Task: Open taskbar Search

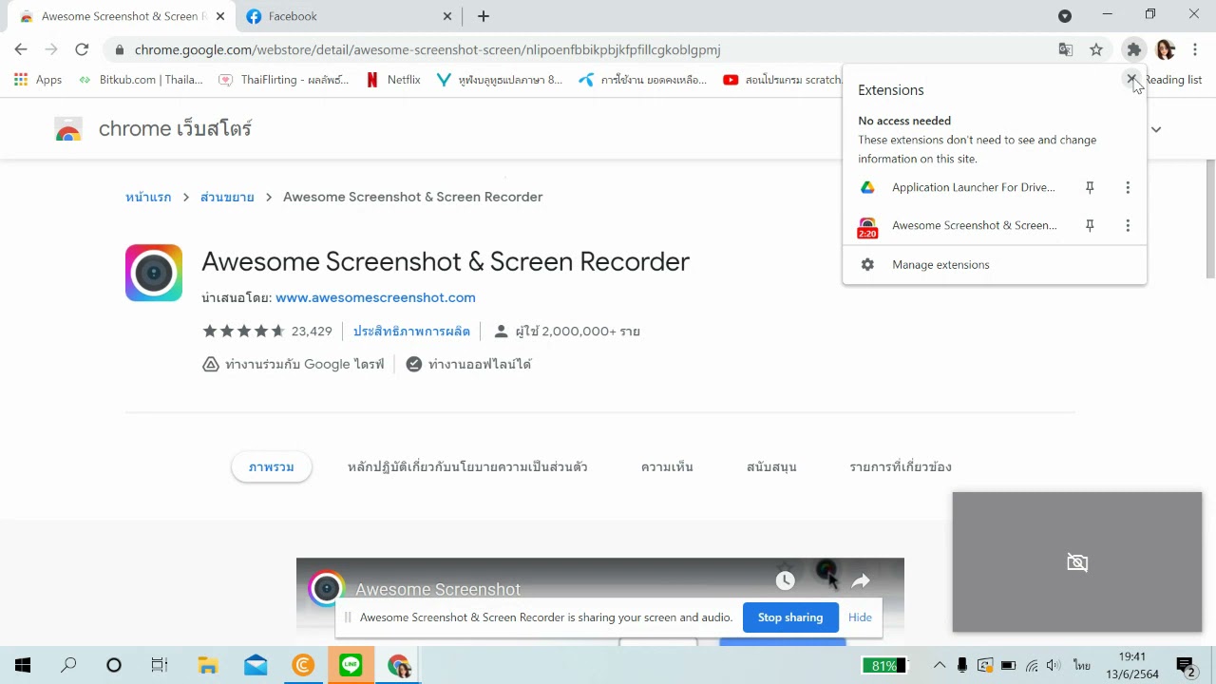Action: pyautogui.click(x=68, y=666)
